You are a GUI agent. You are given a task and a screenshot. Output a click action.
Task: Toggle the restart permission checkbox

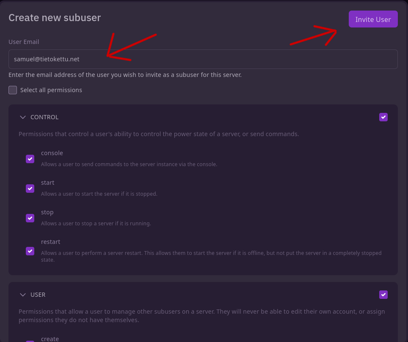pos(30,251)
